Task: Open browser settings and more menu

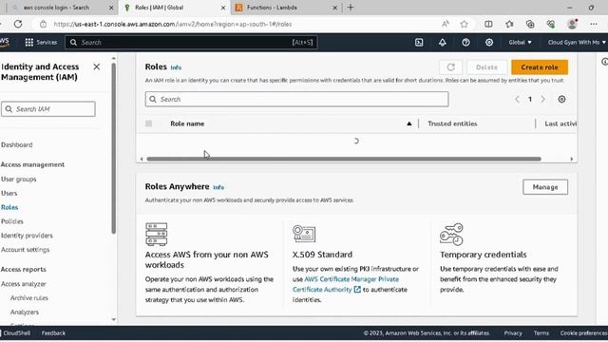Action: (x=593, y=24)
